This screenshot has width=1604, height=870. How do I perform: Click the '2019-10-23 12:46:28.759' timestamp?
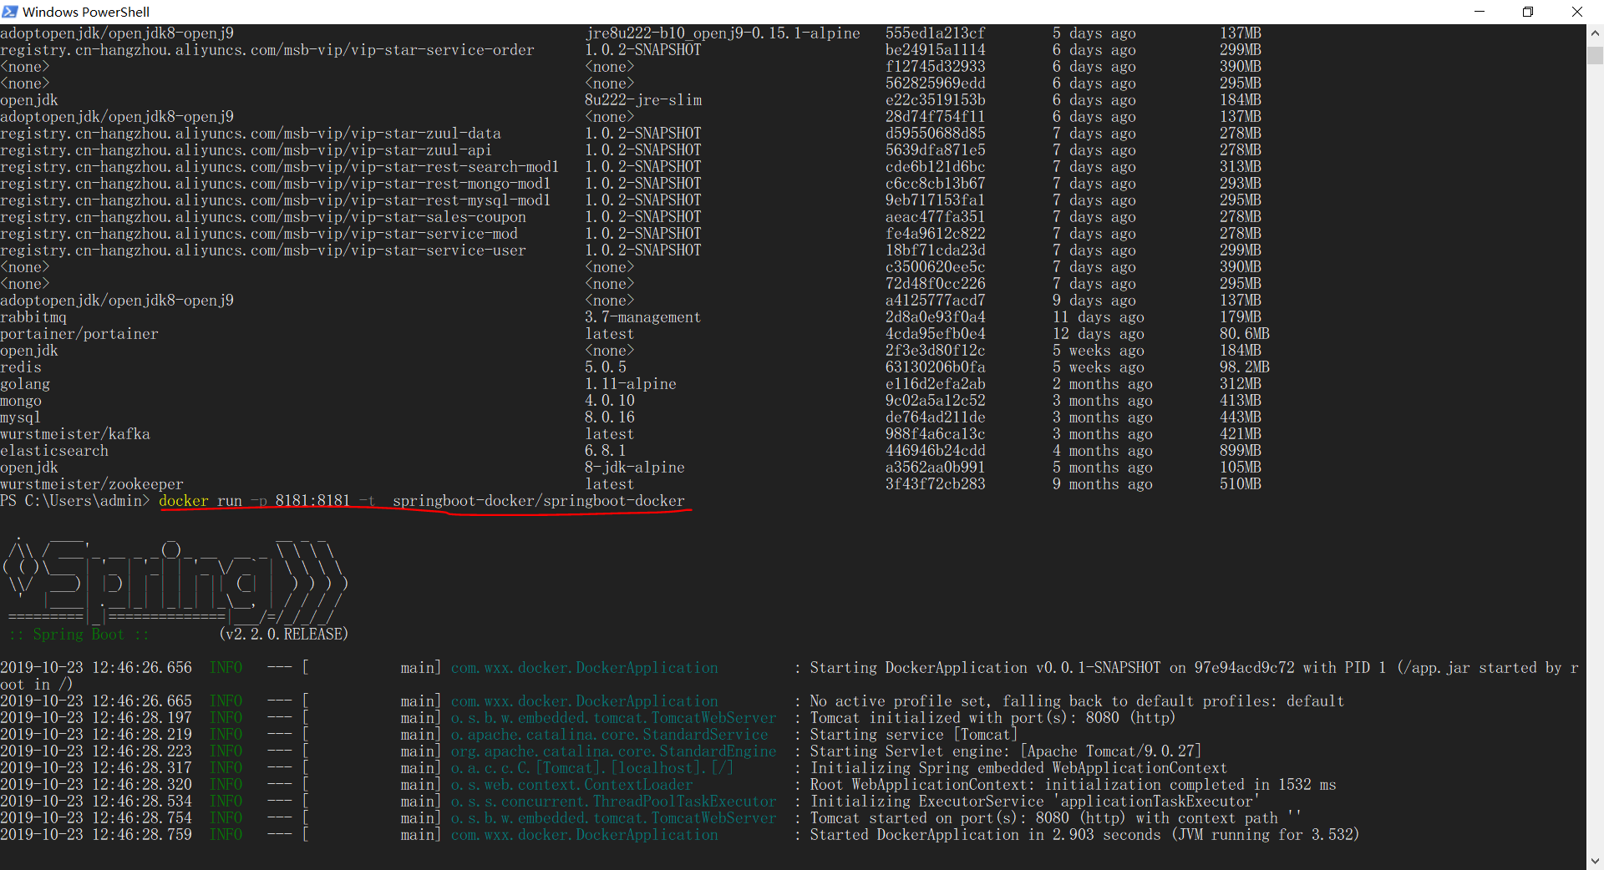[96, 835]
